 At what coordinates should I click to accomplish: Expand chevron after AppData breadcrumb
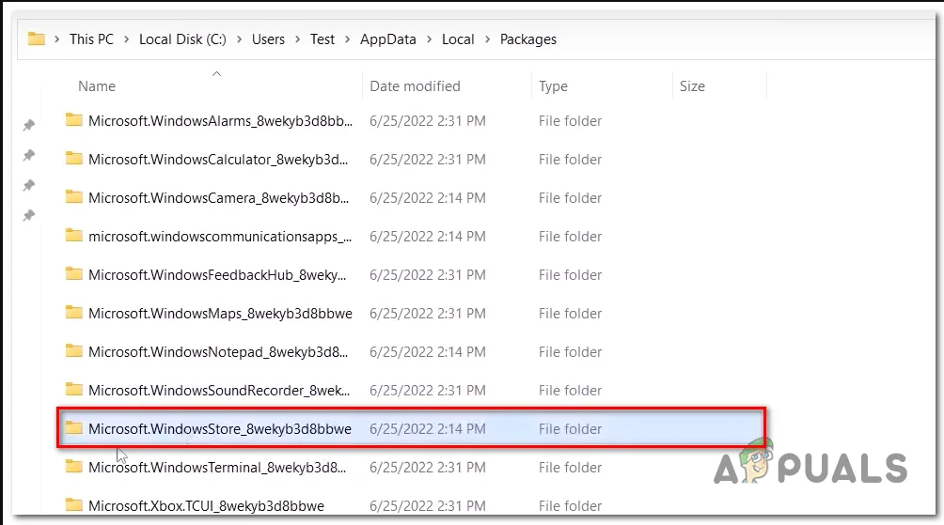[x=429, y=39]
